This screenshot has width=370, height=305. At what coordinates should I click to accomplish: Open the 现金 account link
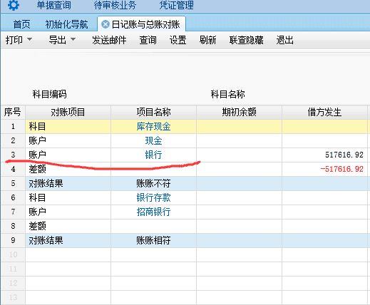[x=153, y=140]
